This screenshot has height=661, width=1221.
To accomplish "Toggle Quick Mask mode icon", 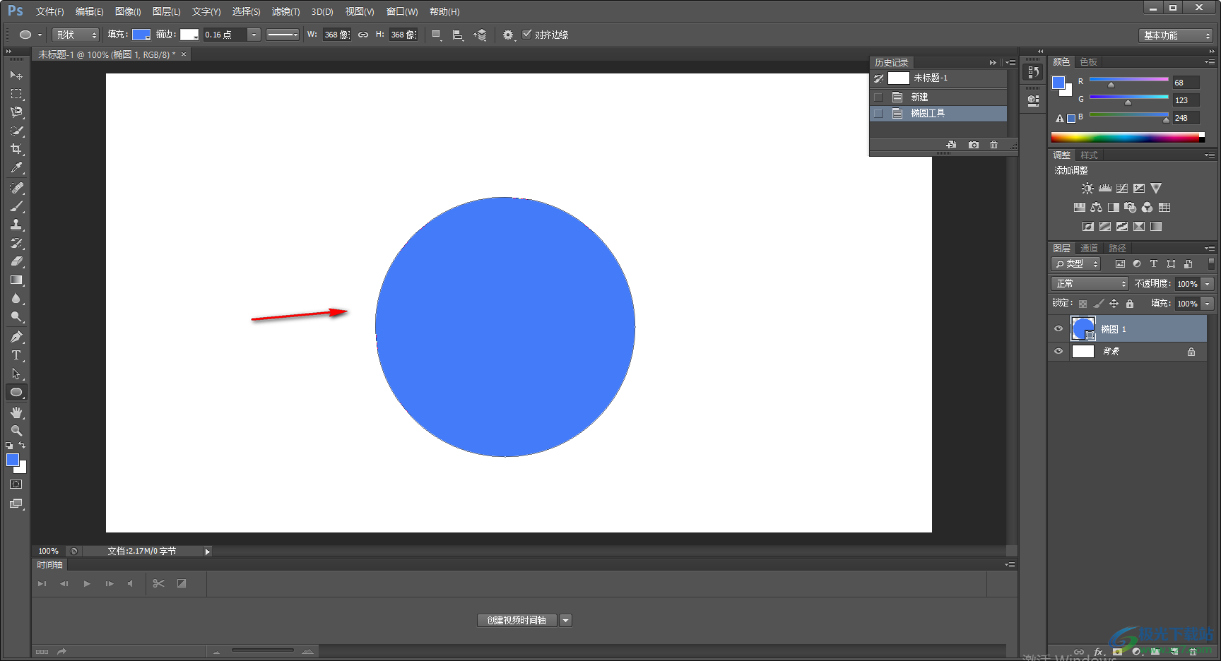I will [16, 484].
